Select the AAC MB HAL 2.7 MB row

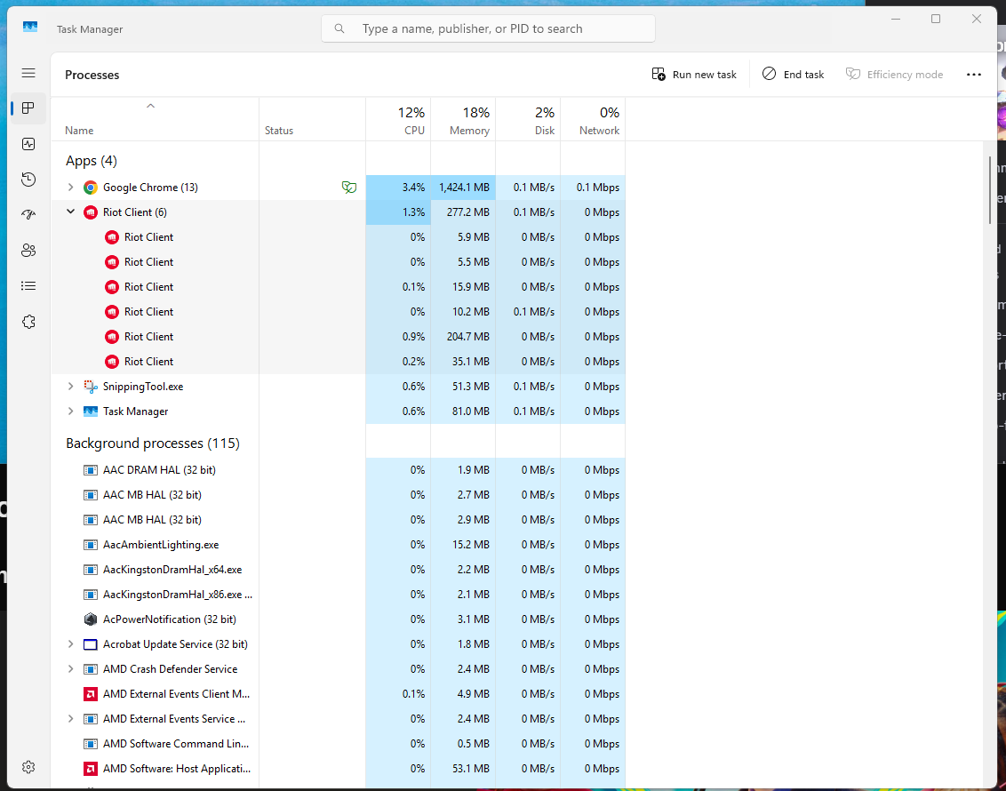point(338,495)
